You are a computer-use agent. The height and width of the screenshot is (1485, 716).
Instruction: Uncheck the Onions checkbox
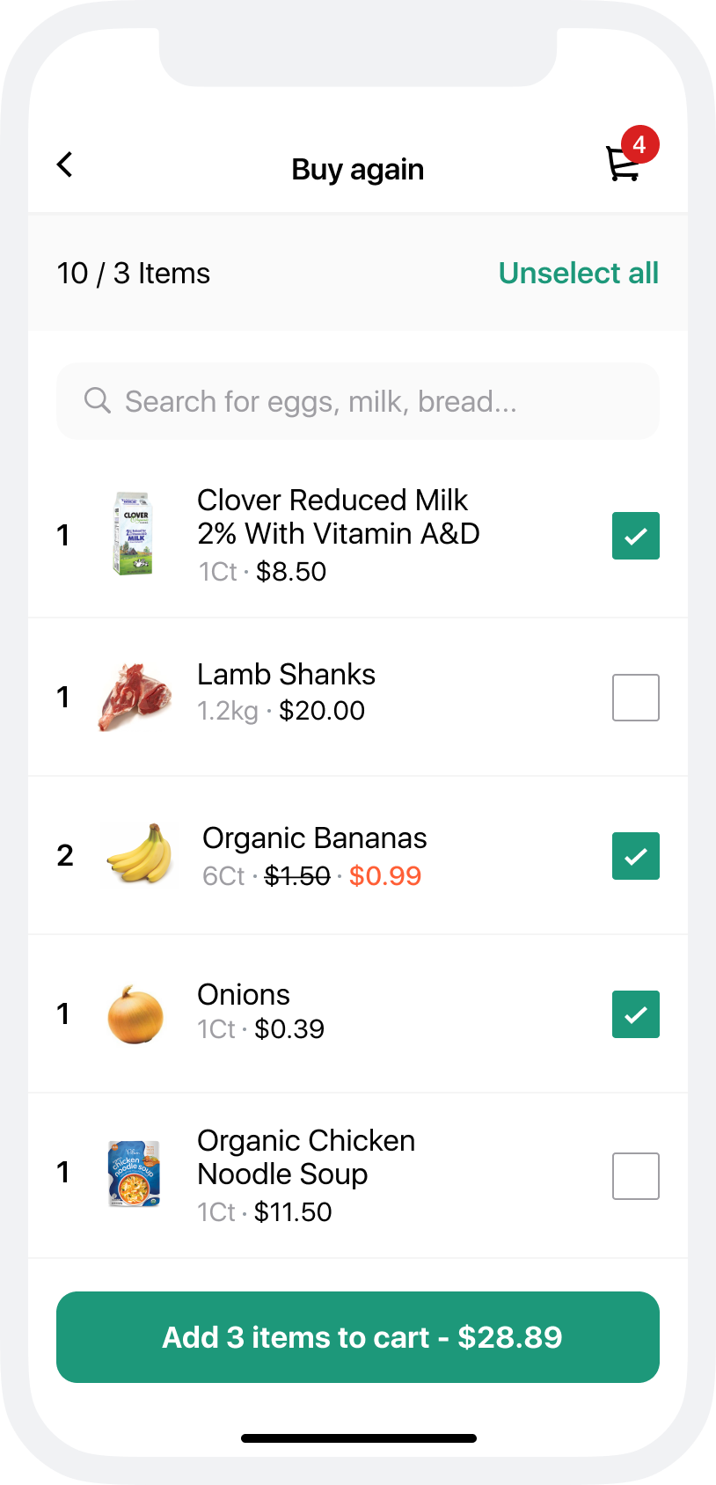[635, 1014]
